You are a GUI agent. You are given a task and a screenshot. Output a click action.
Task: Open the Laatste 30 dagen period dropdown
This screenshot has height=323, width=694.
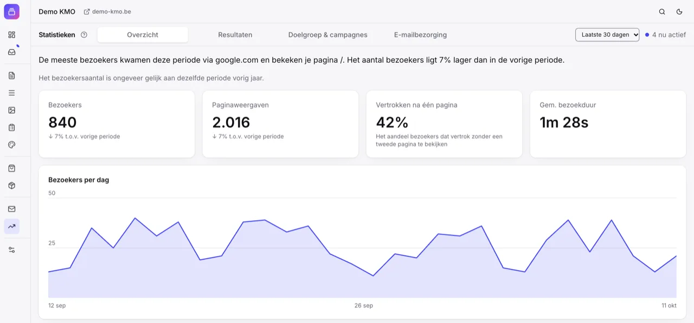607,35
